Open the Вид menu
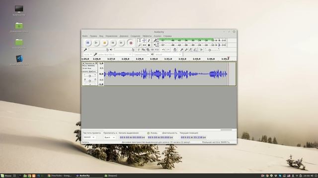The width and height of the screenshot is (318, 178). coord(101,36)
